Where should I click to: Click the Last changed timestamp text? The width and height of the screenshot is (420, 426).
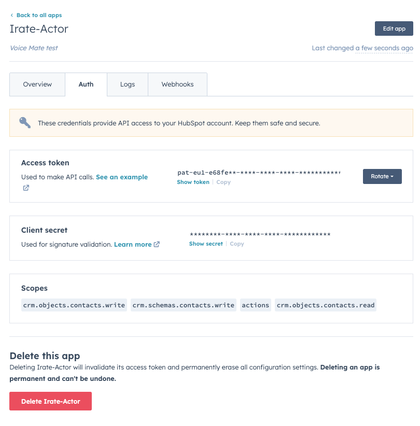[362, 48]
